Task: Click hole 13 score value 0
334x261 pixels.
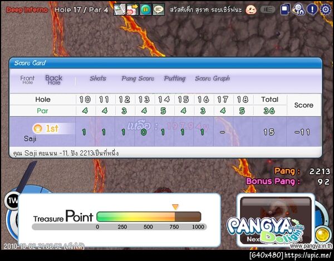Action: (144, 132)
